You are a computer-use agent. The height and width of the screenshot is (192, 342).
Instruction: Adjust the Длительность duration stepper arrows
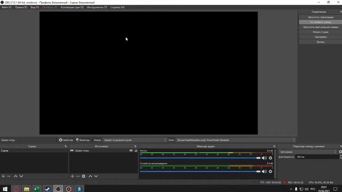point(340,157)
